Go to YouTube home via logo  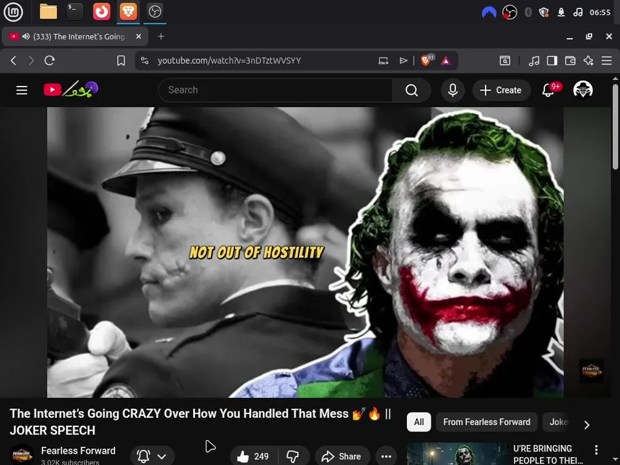tap(71, 89)
